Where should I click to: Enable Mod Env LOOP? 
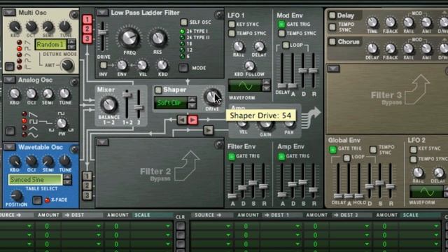(x=286, y=45)
